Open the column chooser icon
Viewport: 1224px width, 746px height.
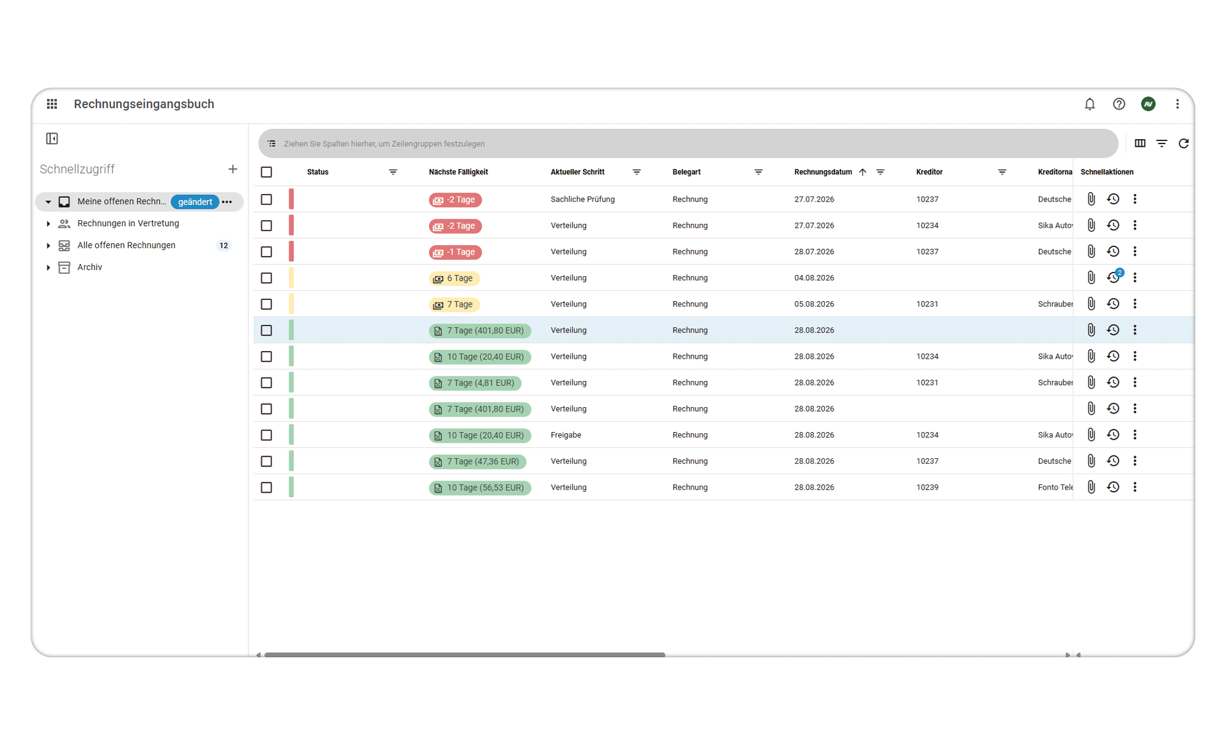tap(1140, 144)
